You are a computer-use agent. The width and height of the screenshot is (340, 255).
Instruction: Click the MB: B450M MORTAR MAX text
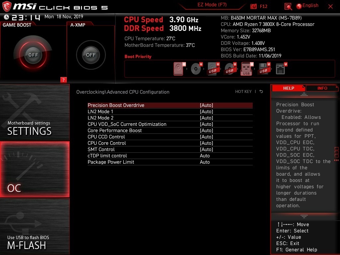(261, 18)
